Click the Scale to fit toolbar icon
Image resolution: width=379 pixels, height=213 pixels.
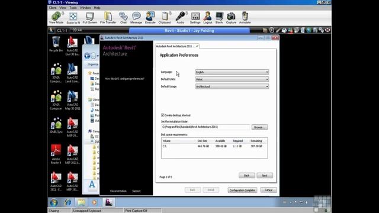(73, 18)
